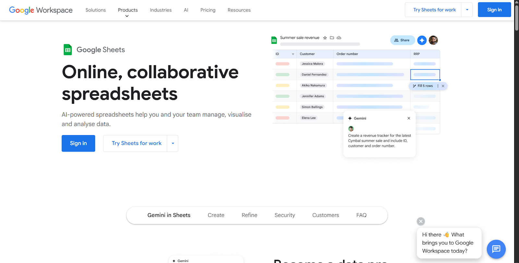Click the Simon Ballings customer cell
The height and width of the screenshot is (263, 519).
[312, 107]
